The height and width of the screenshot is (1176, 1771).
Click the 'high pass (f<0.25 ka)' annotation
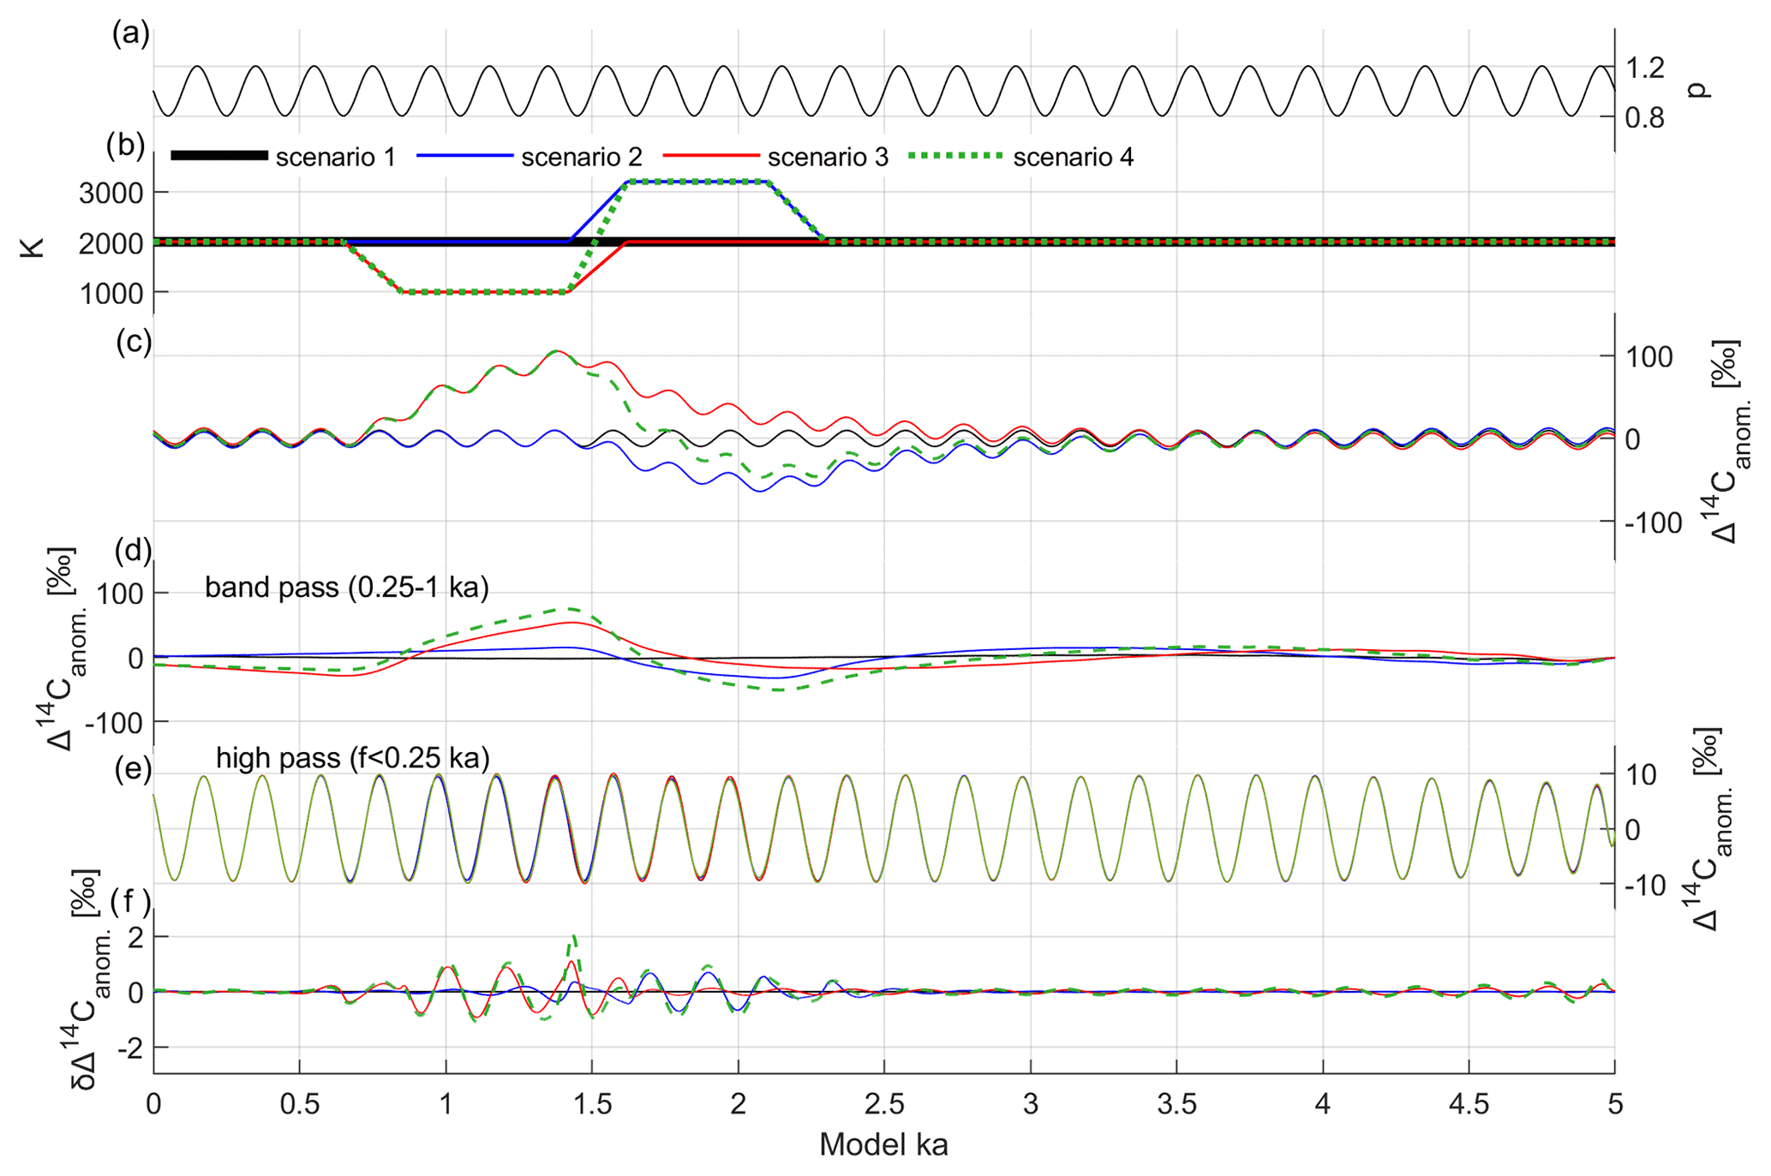click(352, 758)
